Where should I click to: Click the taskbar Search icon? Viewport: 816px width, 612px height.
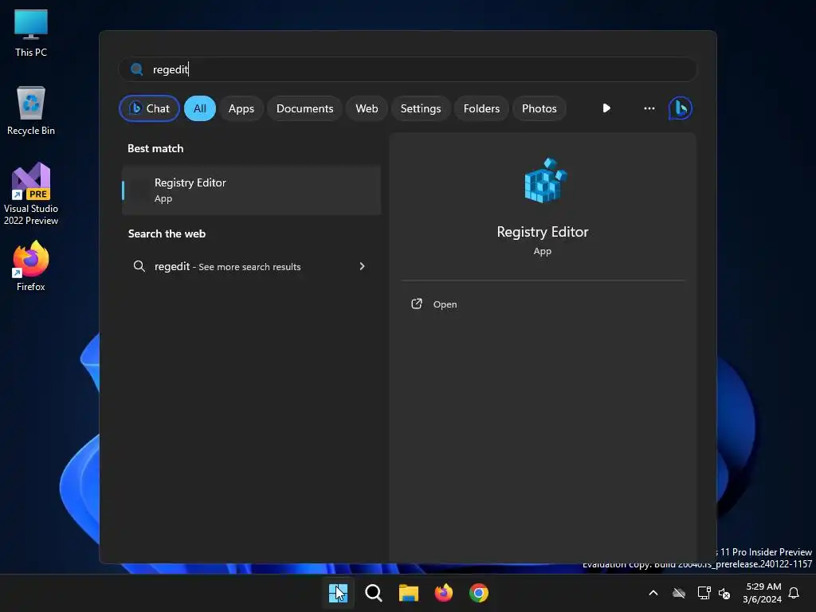373,593
